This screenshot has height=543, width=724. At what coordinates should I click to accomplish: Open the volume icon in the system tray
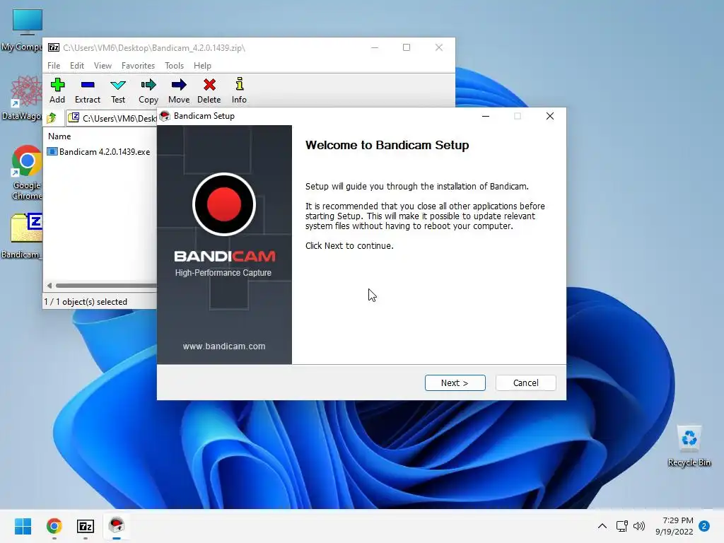point(639,526)
